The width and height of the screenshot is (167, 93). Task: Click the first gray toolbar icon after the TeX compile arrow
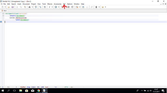tap(68, 7)
